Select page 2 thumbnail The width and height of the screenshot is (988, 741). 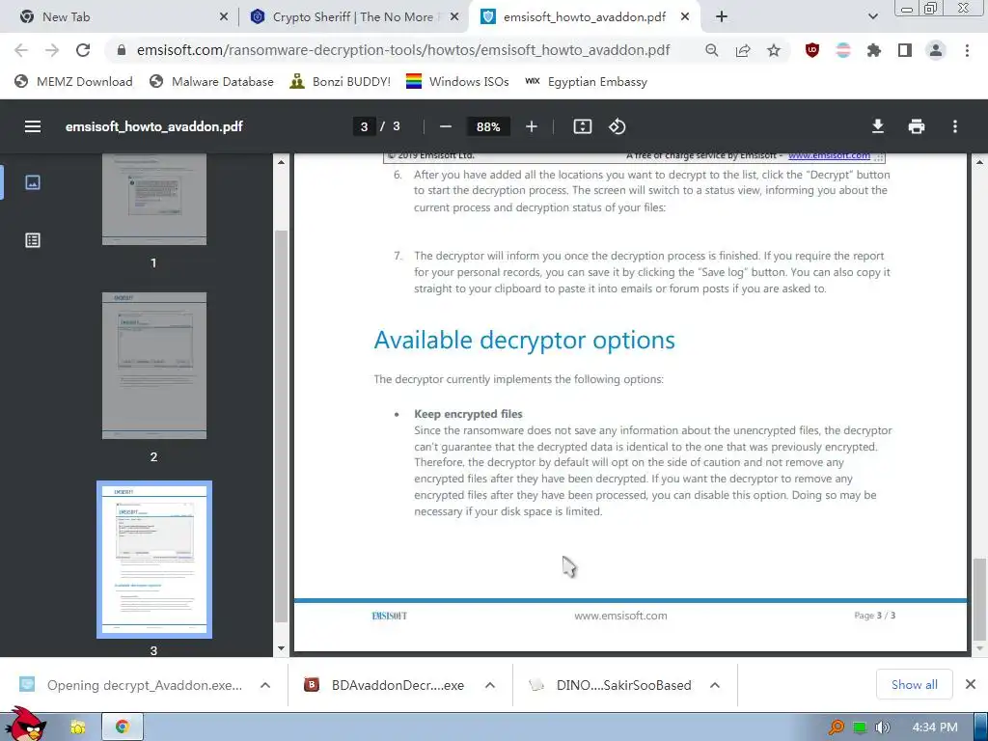click(154, 366)
